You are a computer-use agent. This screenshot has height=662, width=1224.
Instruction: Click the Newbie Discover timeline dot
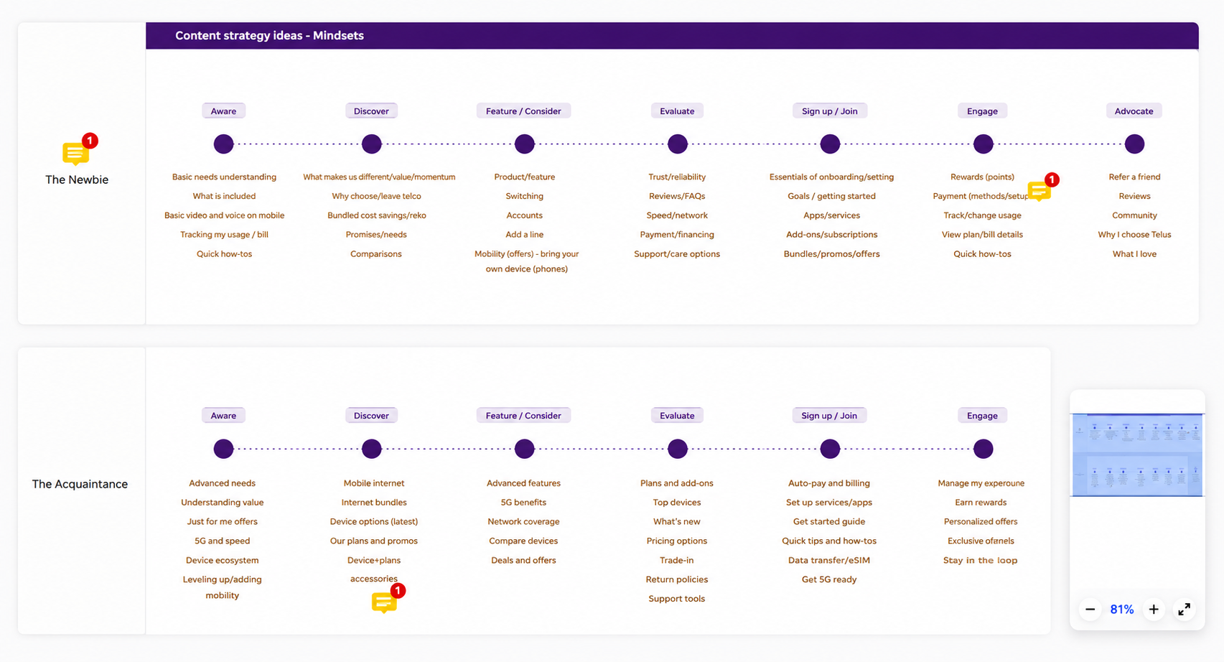click(x=371, y=144)
